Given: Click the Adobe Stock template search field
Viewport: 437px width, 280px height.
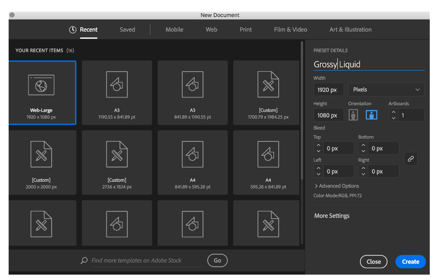Looking at the screenshot, I should [147, 261].
